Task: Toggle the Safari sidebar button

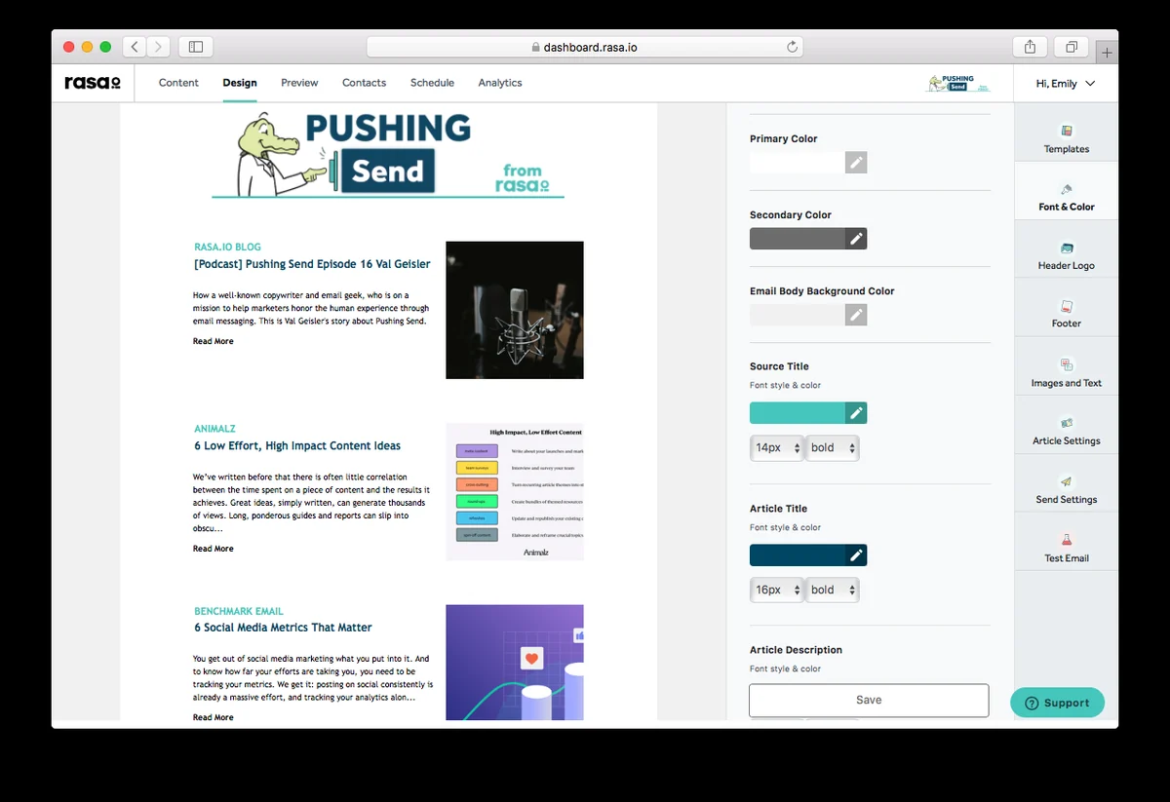Action: tap(196, 47)
